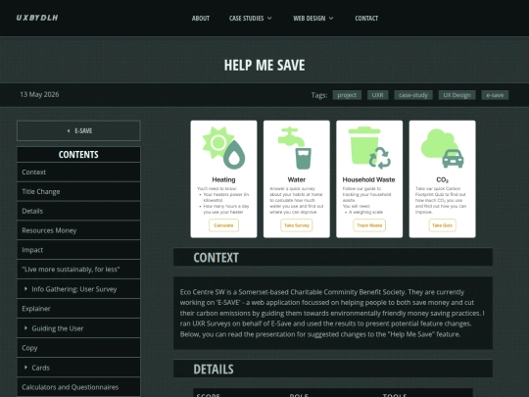Click the DETAILS section heading
This screenshot has width=529, height=397.
[x=214, y=369]
